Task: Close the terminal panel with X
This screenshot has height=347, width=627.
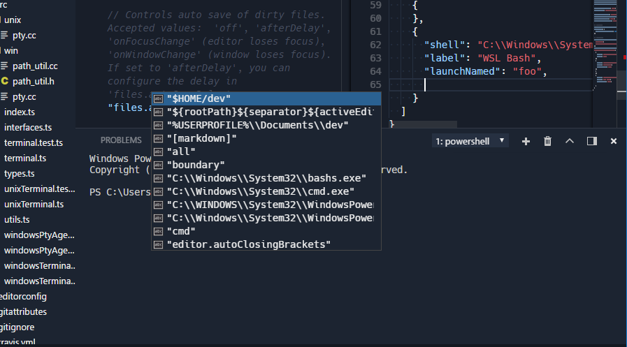Action: click(614, 141)
